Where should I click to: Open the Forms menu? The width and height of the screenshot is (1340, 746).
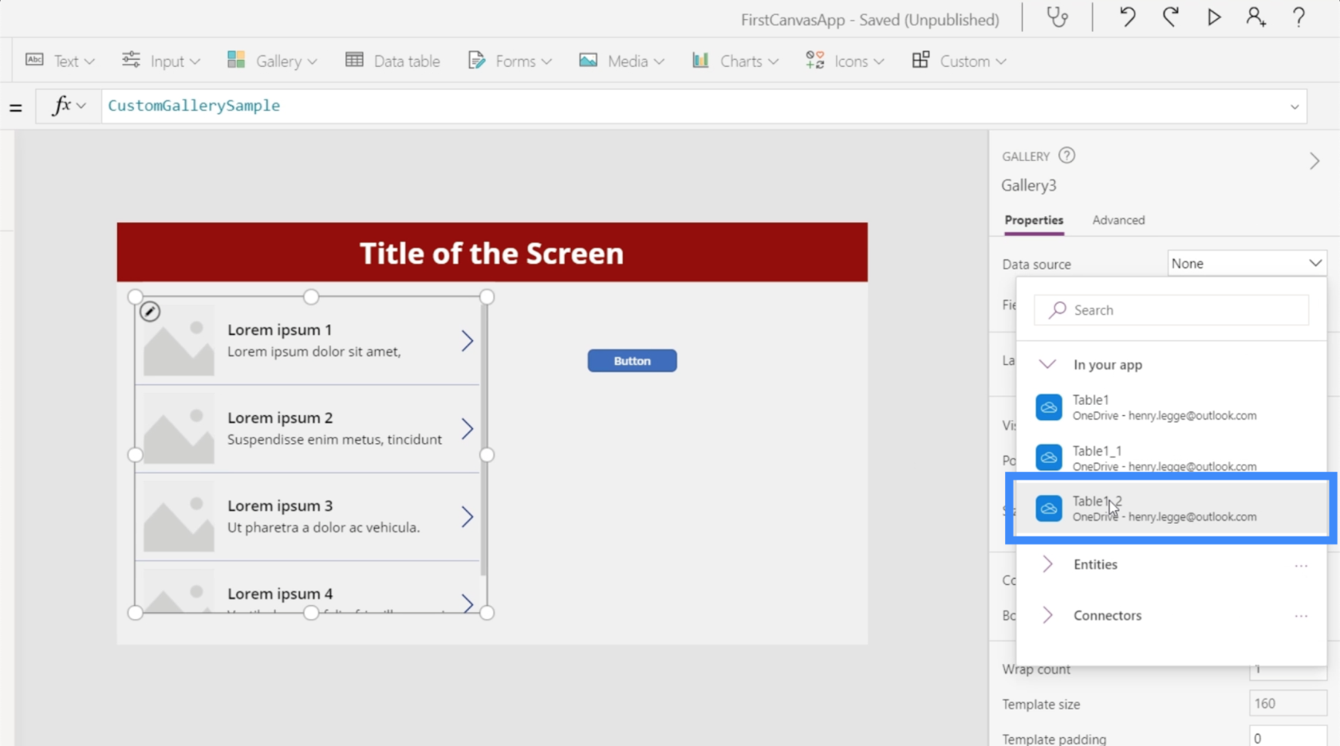(x=510, y=61)
